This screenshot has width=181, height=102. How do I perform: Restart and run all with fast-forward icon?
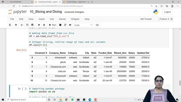(x=70, y=25)
